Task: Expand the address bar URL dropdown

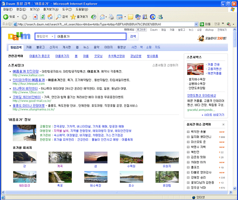Action: tap(196, 24)
